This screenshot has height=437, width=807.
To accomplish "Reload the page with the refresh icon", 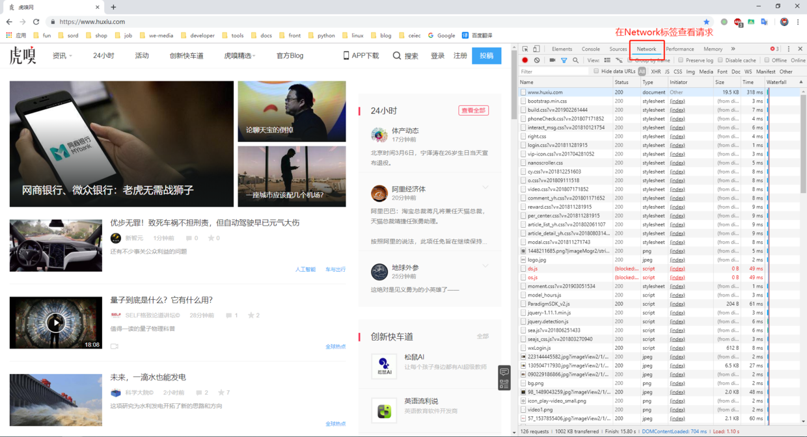I will [36, 21].
